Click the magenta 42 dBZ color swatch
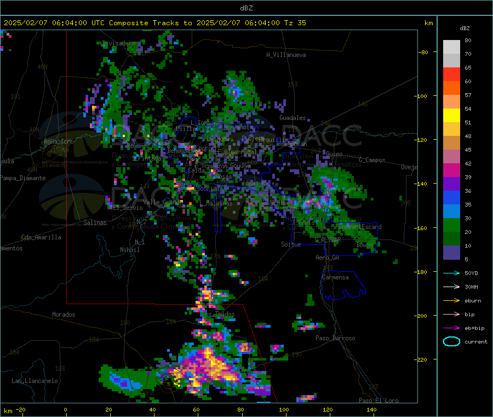This screenshot has width=493, height=417. tap(451, 170)
